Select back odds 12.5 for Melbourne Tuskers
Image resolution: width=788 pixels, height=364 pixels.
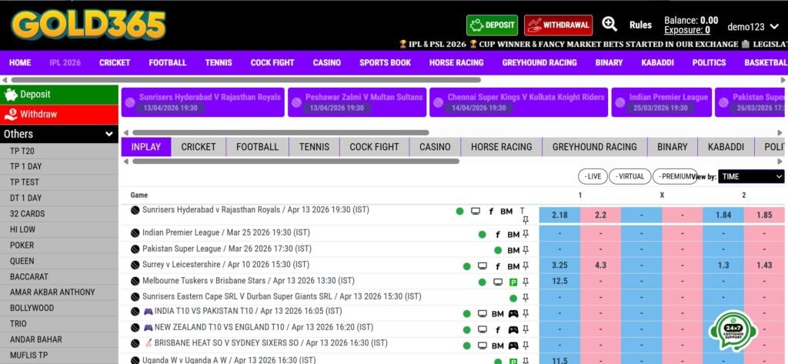pos(559,281)
